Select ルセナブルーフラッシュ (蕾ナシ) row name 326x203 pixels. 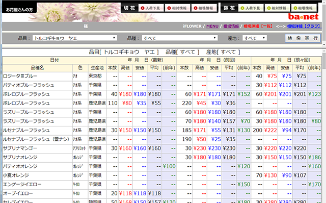pos(36,139)
